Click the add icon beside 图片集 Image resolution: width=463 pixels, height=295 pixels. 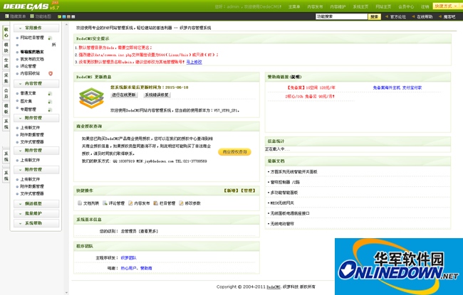50,102
